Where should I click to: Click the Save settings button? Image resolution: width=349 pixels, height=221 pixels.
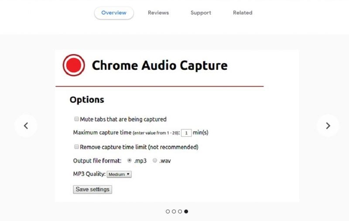point(92,190)
